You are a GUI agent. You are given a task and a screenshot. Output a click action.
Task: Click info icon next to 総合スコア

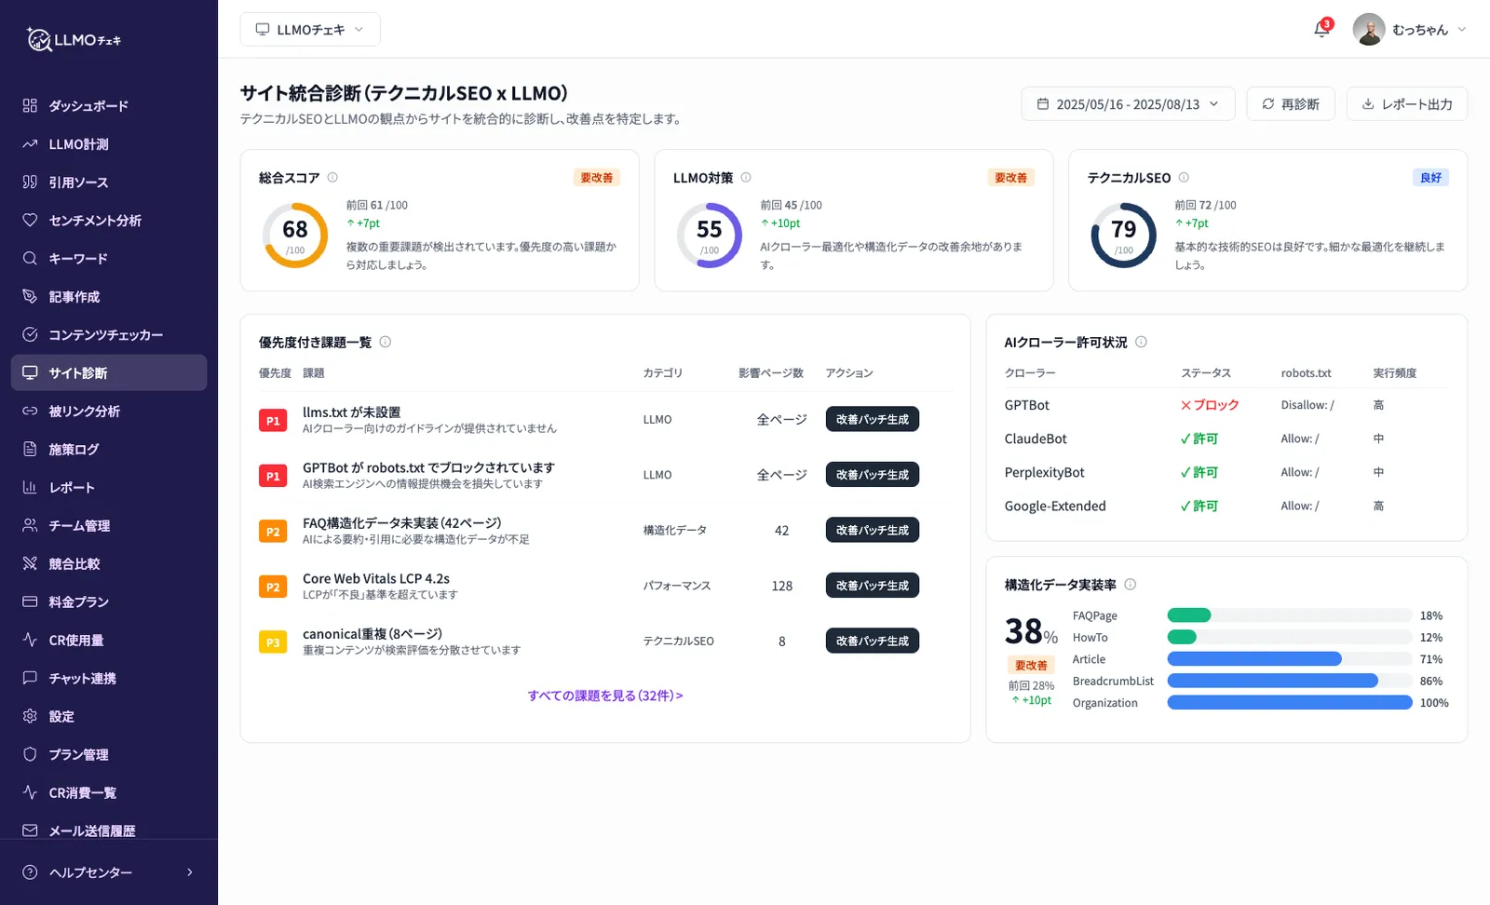point(332,177)
